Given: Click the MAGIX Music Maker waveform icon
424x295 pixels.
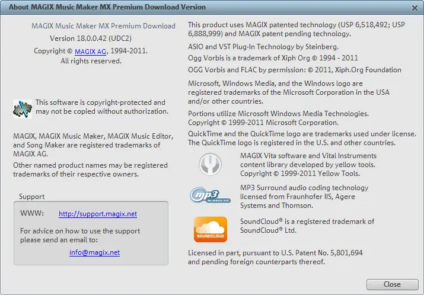Looking at the screenshot, I should click(x=23, y=109).
